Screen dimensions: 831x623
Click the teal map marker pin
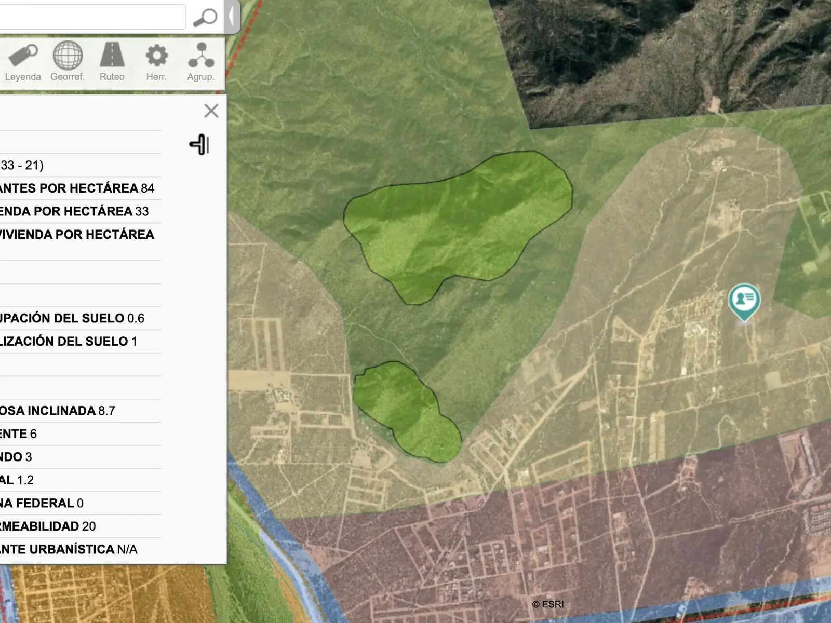click(x=744, y=302)
